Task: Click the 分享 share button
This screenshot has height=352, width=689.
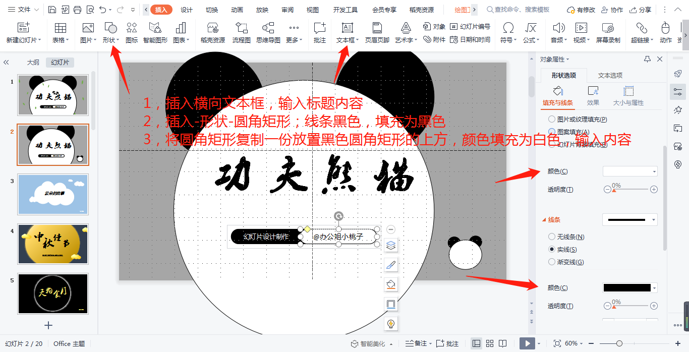Action: 640,10
